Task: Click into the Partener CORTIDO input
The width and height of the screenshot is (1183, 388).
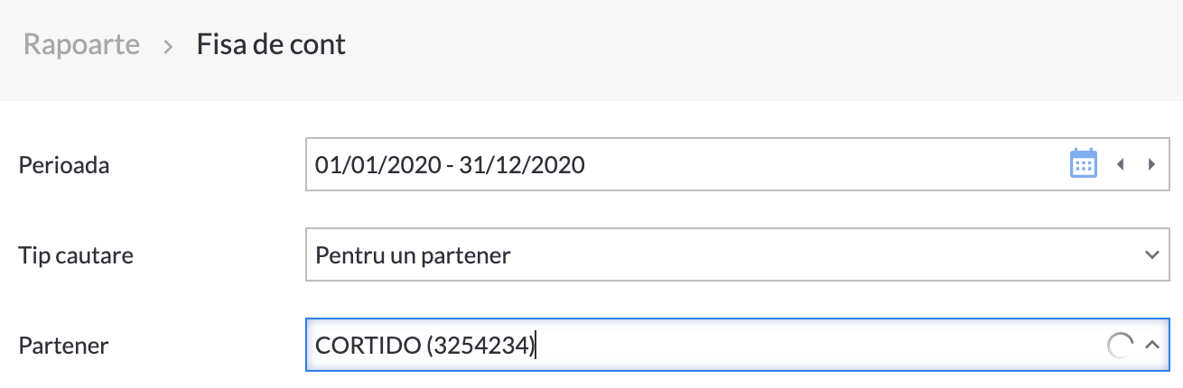Action: tap(736, 345)
